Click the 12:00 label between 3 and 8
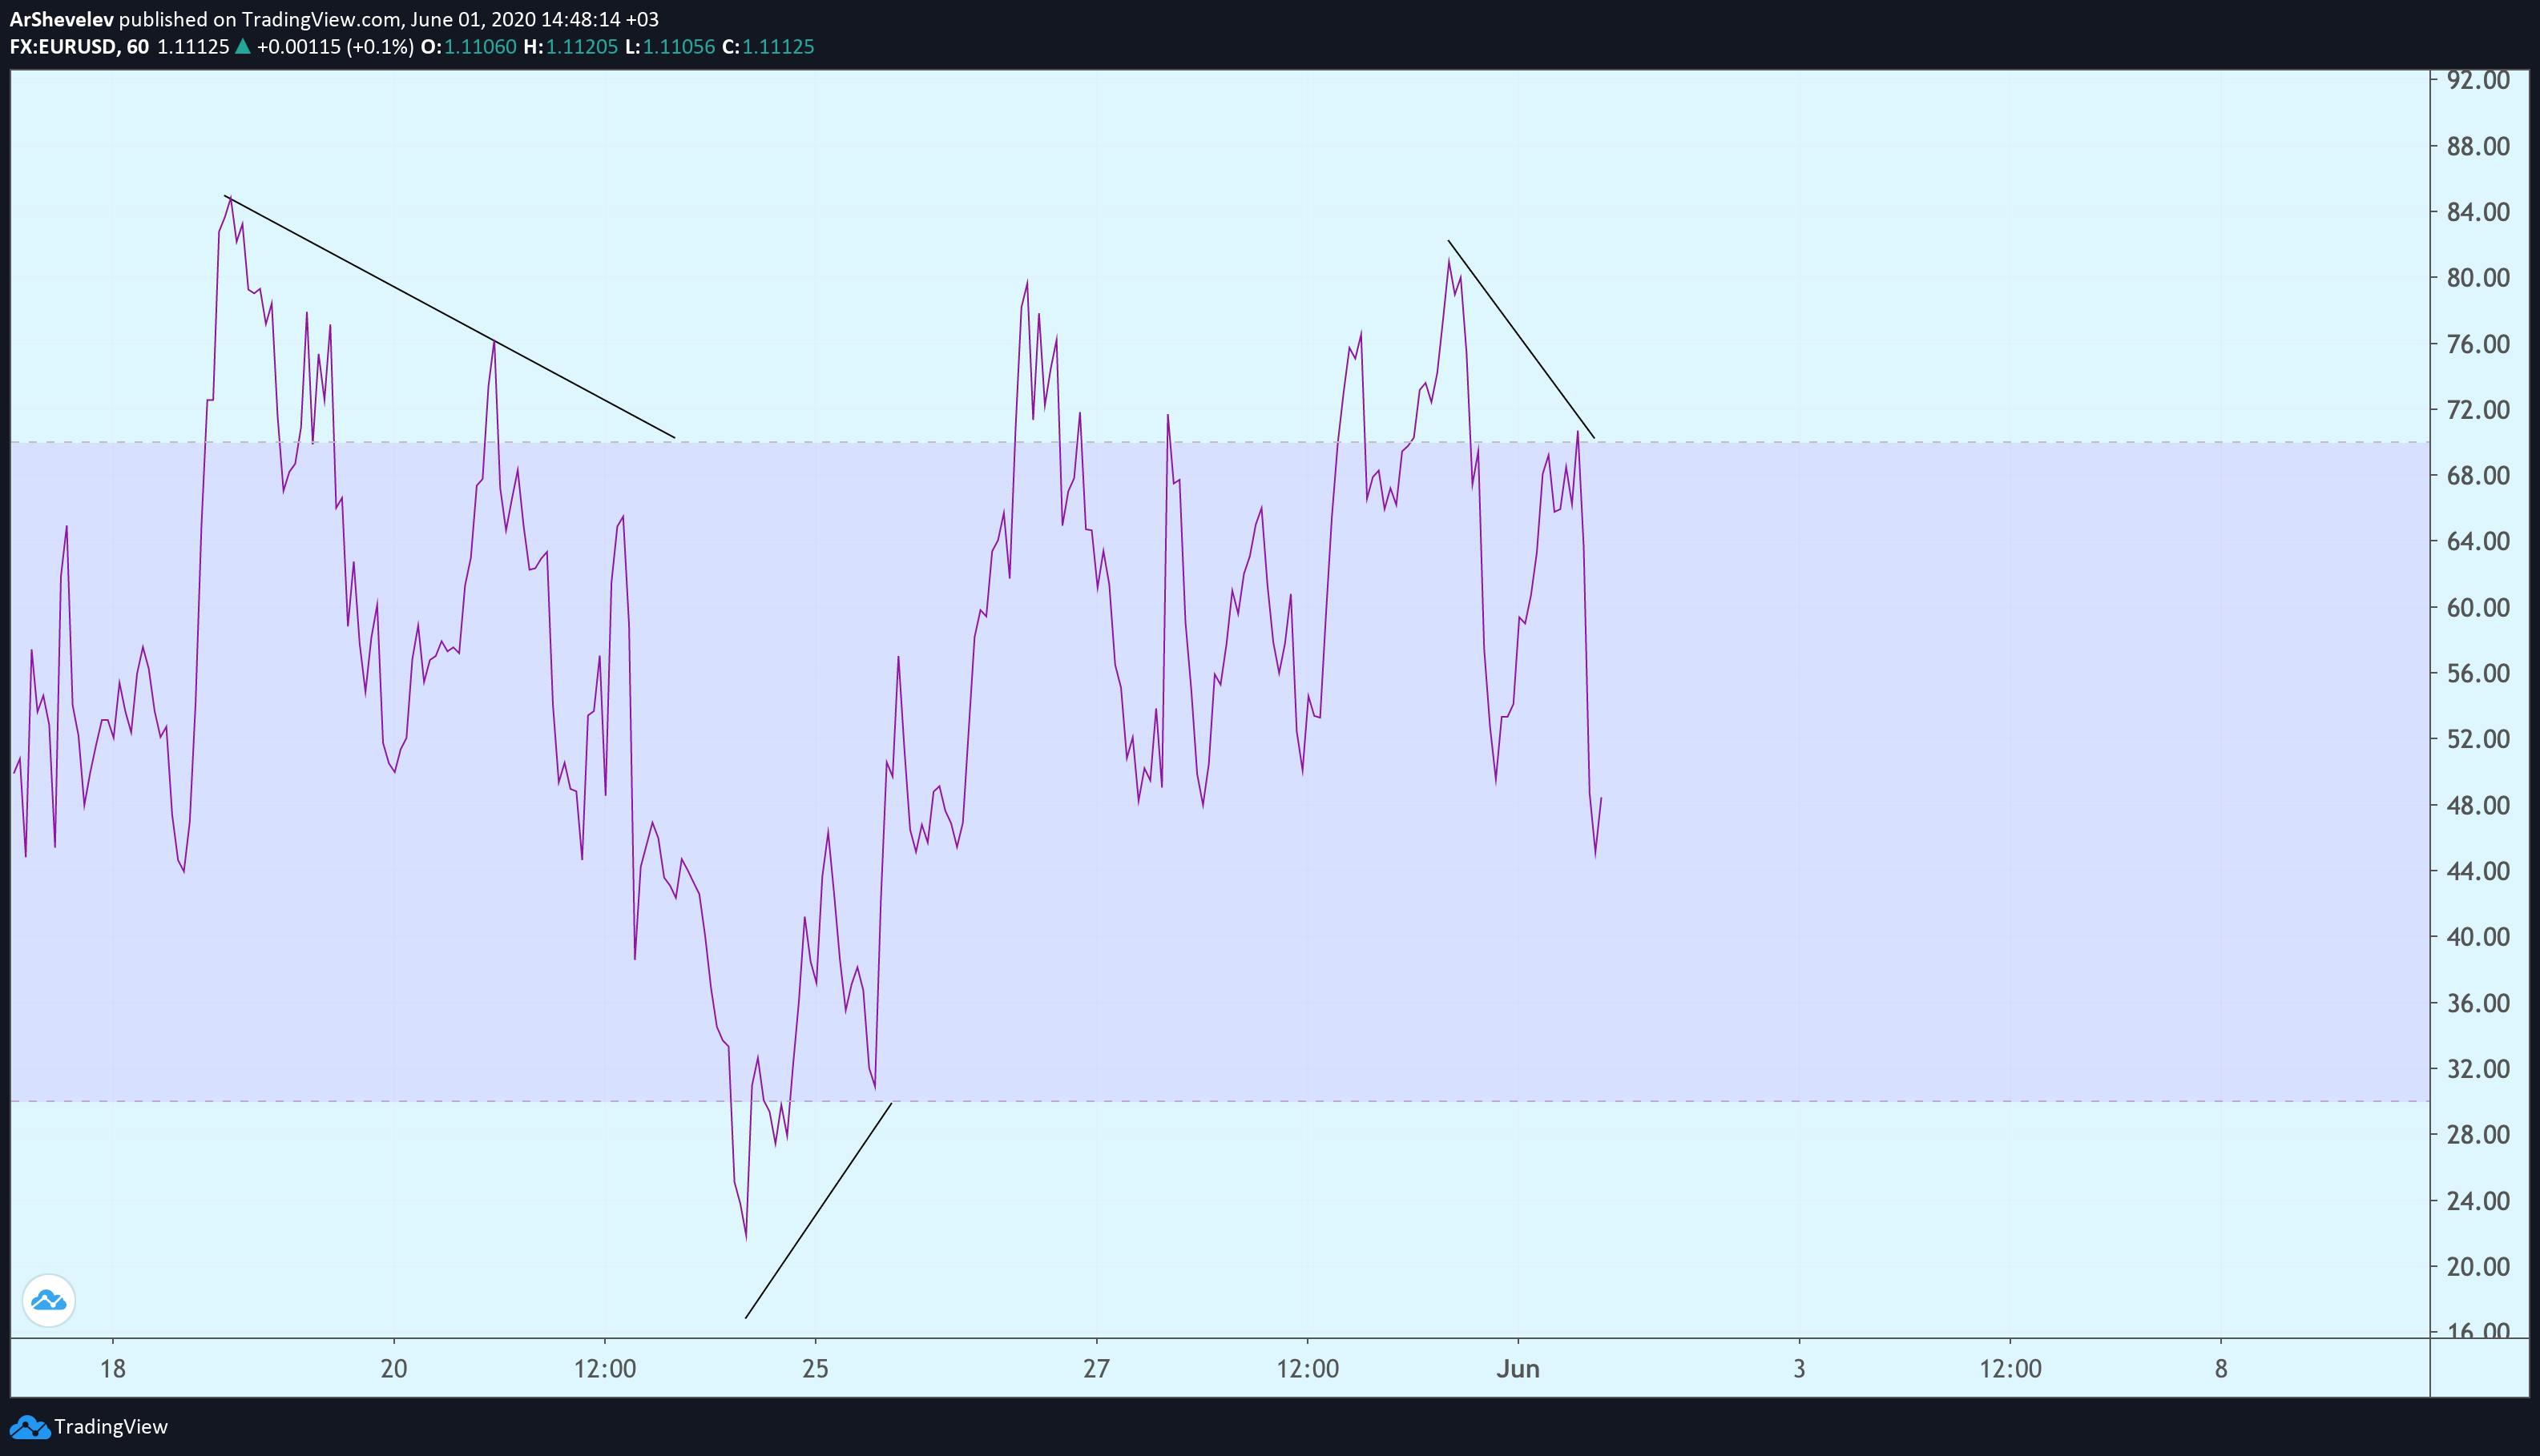 pyautogui.click(x=2011, y=1369)
